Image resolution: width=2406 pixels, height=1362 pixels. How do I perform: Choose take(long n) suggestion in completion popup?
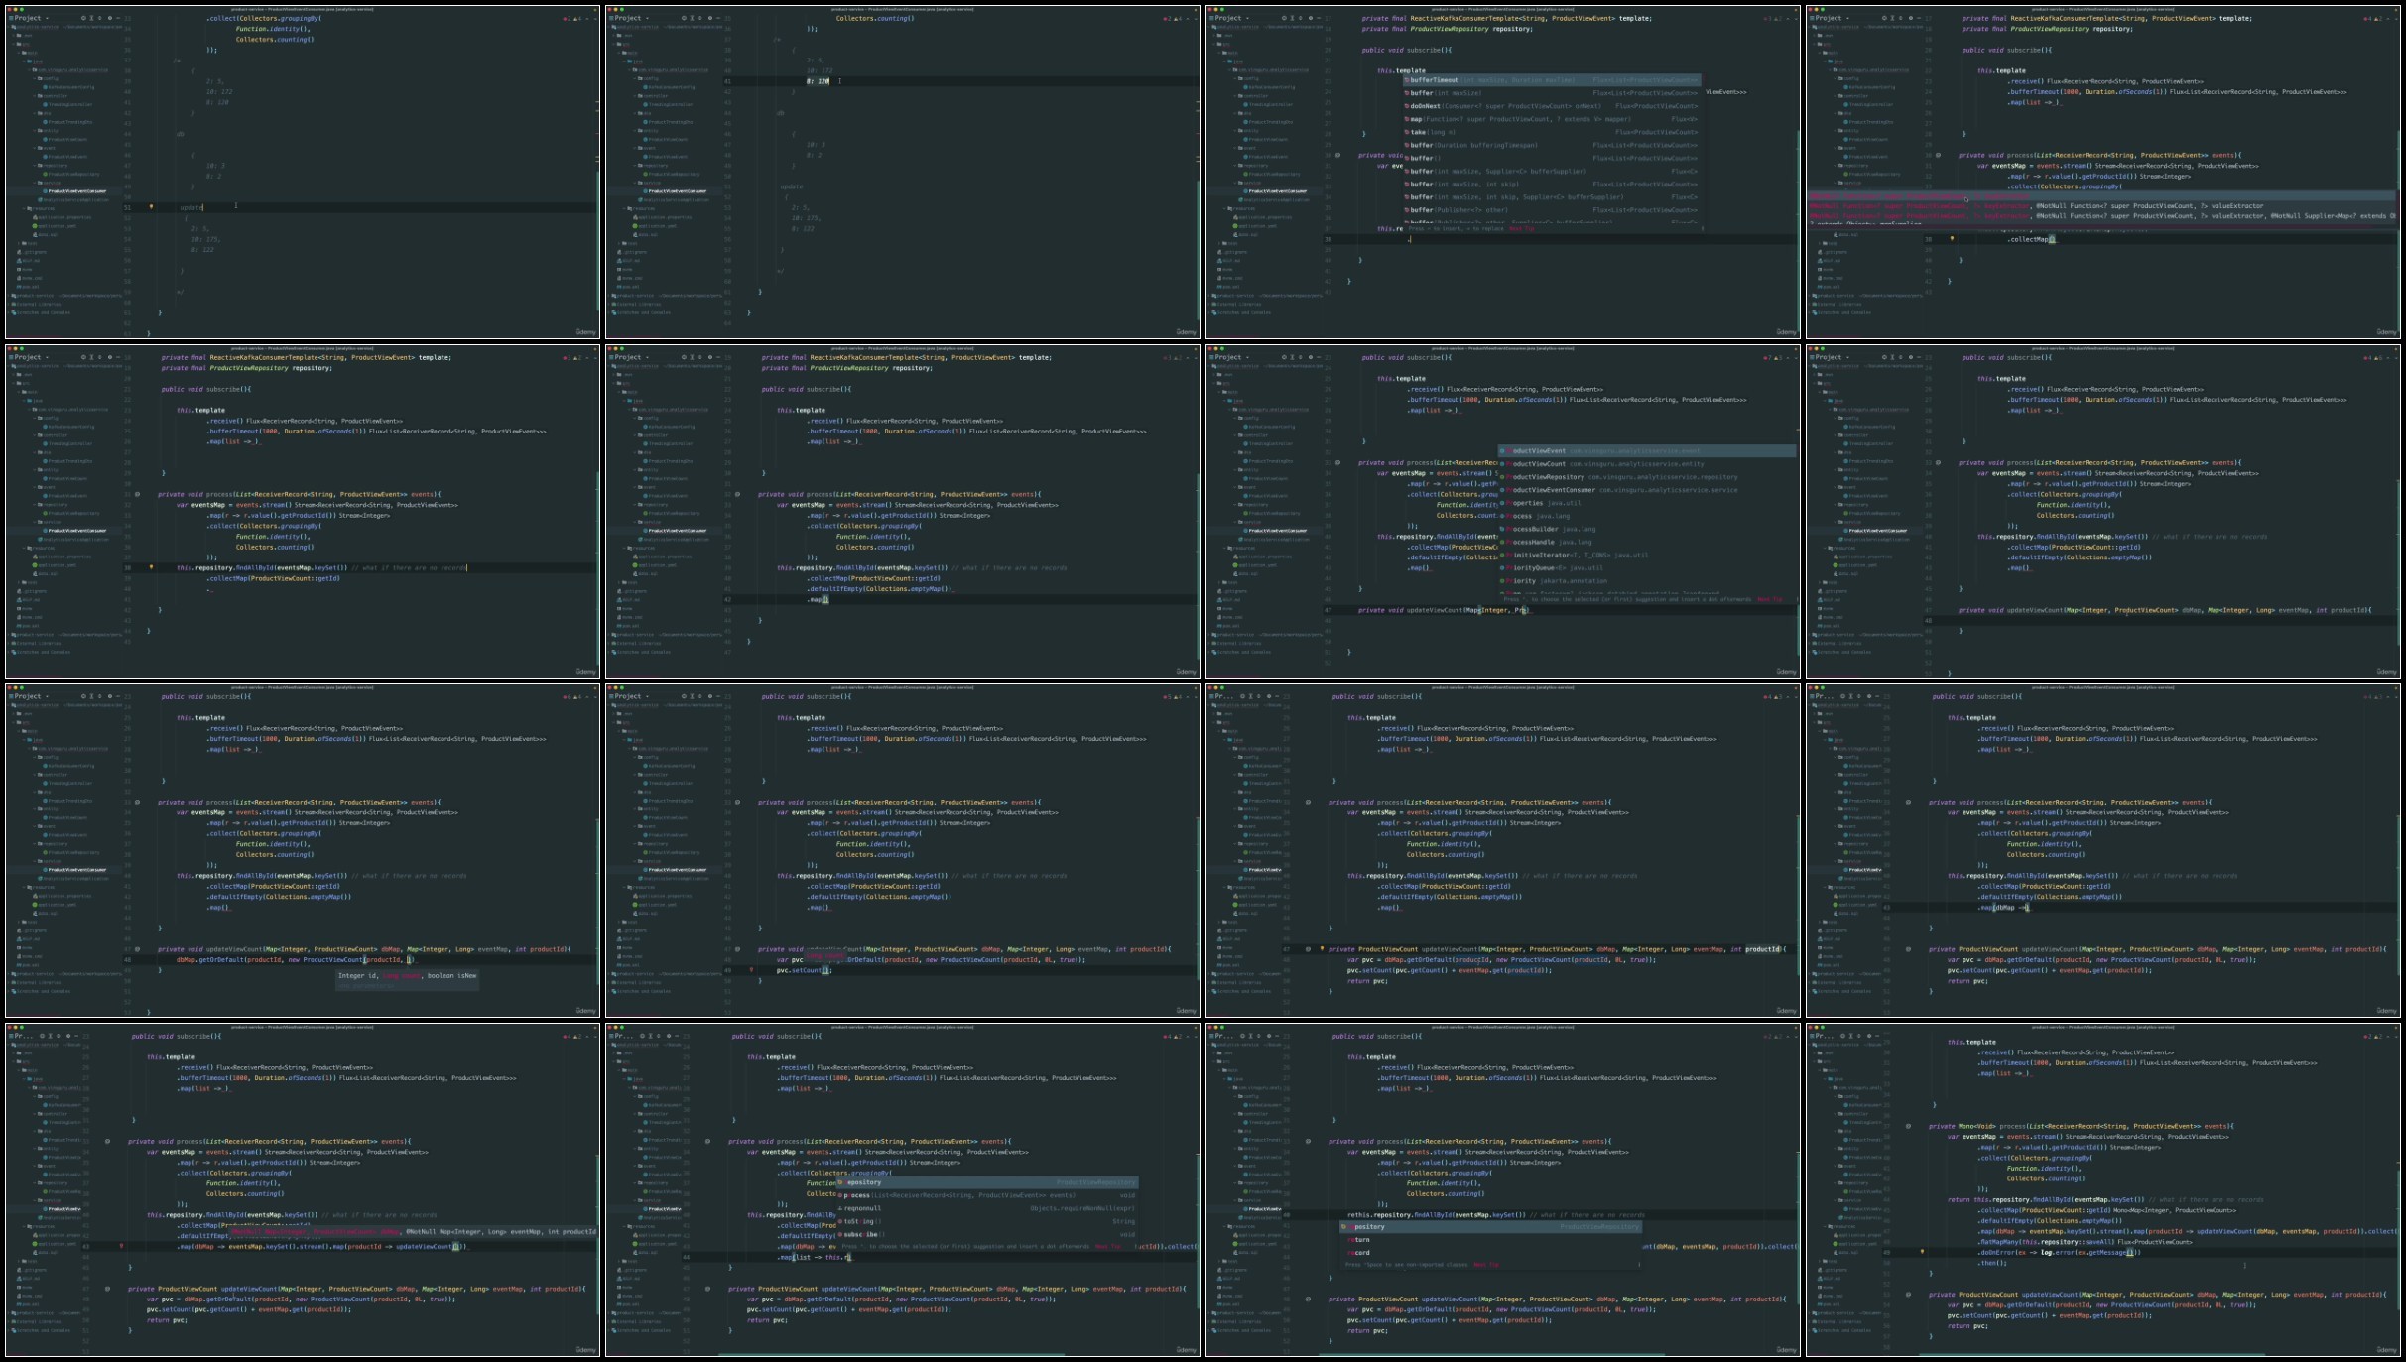[1551, 132]
